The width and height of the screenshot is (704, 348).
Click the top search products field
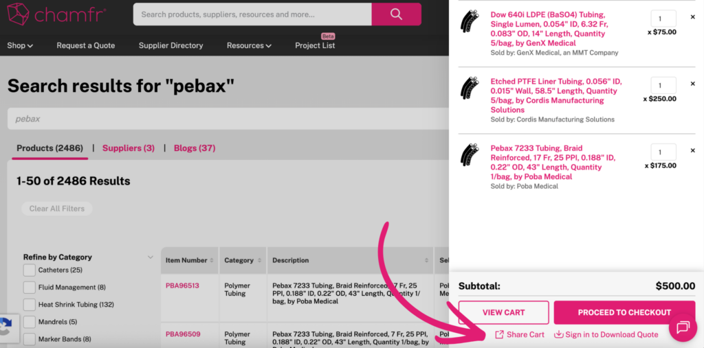point(252,14)
